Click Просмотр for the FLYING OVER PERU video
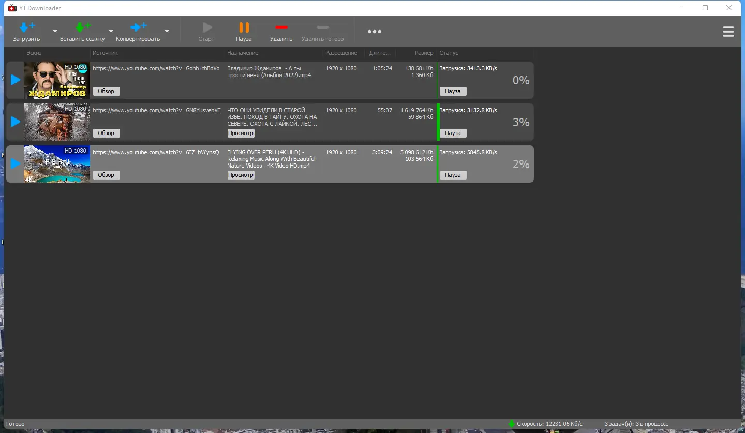Screen dimensions: 745x433 [241, 175]
